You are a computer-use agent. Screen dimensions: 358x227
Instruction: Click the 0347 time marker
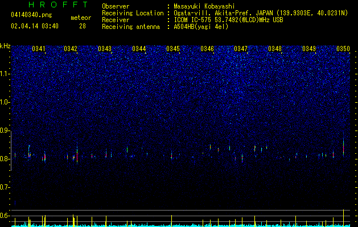tap(241, 49)
